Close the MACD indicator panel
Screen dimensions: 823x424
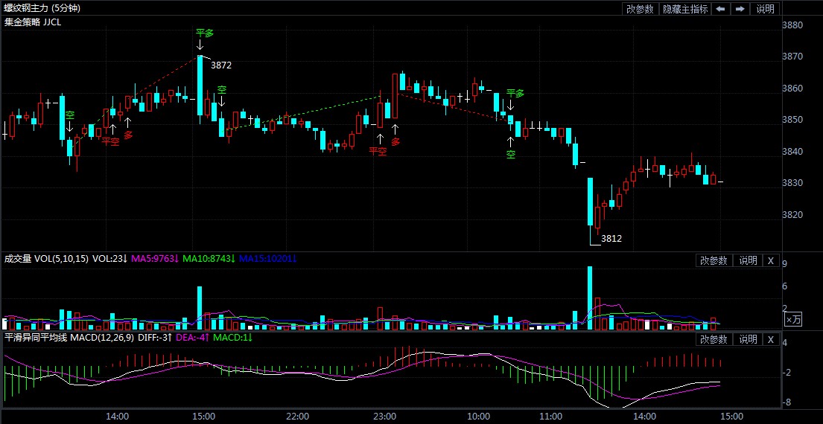(771, 340)
